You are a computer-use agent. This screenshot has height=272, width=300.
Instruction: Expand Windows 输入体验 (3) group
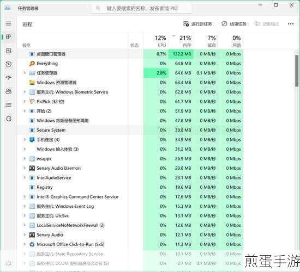pos(24,149)
